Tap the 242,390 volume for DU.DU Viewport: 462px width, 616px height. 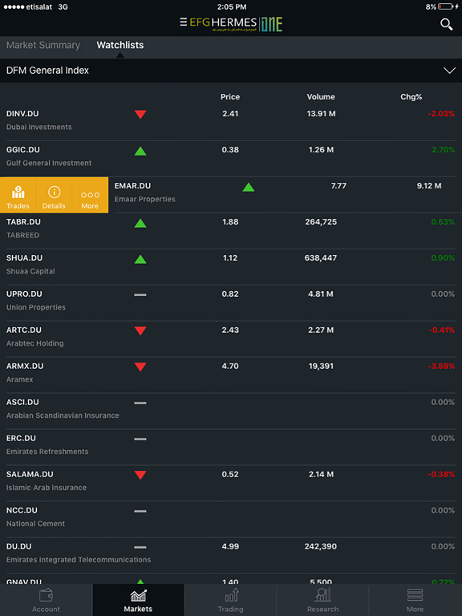pos(321,546)
